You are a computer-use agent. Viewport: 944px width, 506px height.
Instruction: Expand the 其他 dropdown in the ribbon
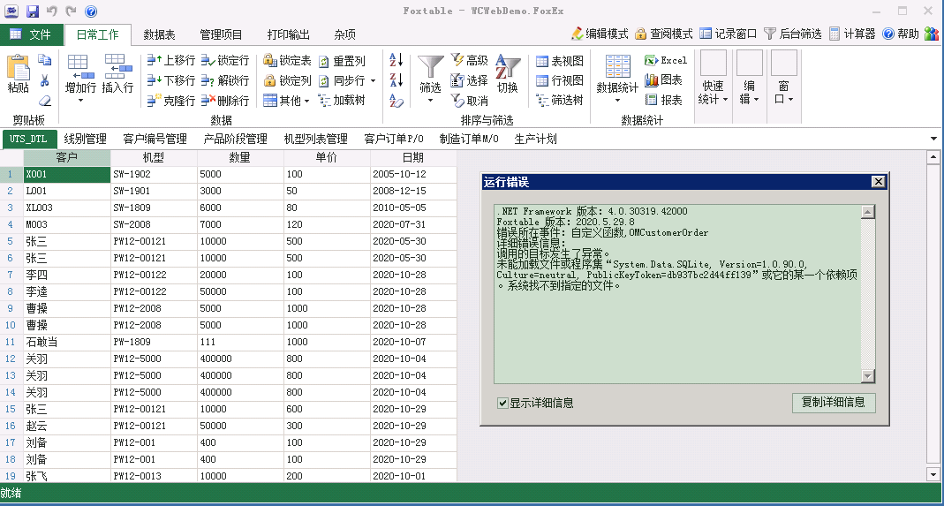(287, 101)
